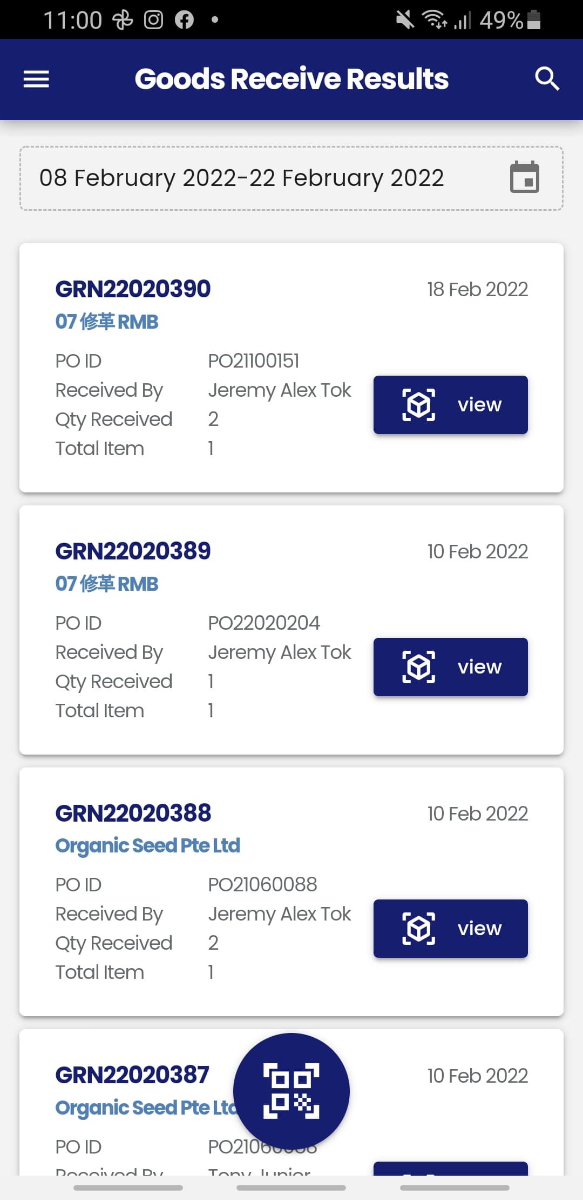Tap Facebook notification icon in status bar
This screenshot has width=583, height=1200.
point(184,20)
